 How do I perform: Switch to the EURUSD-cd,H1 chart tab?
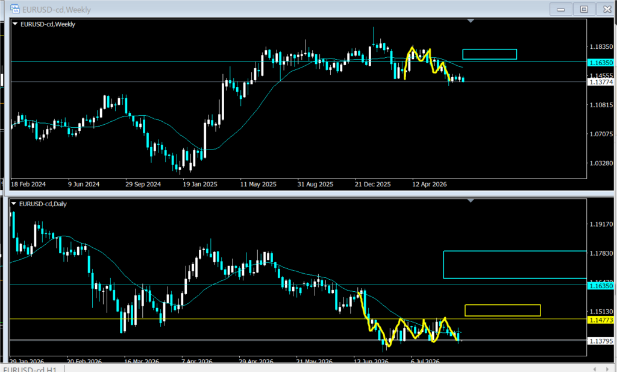(30, 369)
